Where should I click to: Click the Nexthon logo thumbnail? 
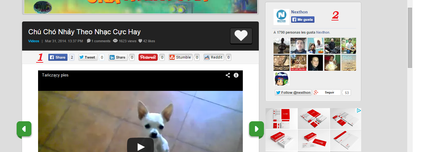tap(282, 17)
